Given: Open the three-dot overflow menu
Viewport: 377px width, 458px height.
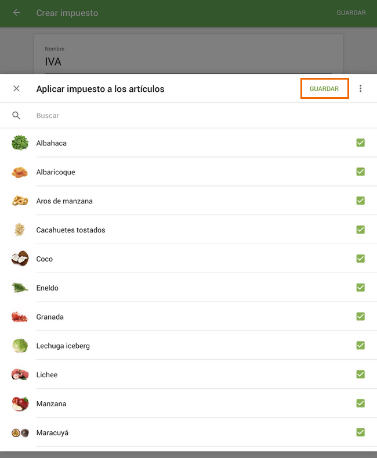Looking at the screenshot, I should [x=361, y=88].
